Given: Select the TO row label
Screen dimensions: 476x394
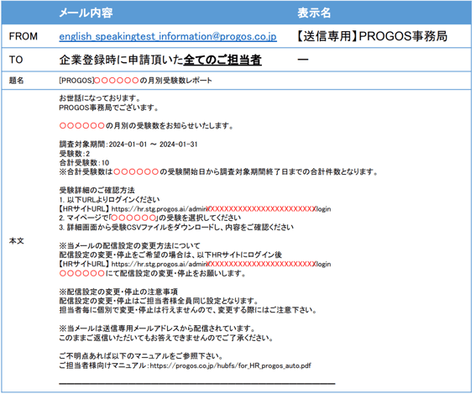Looking at the screenshot, I should point(16,60).
